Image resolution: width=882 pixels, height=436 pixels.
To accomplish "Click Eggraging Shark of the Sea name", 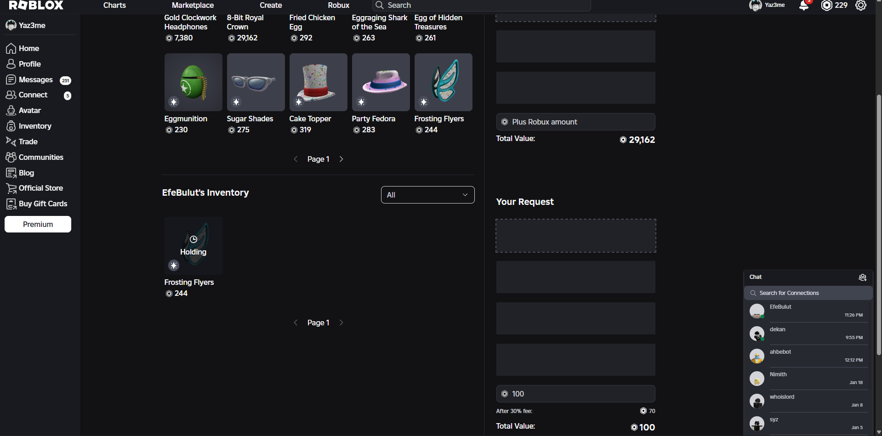I will click(x=380, y=22).
